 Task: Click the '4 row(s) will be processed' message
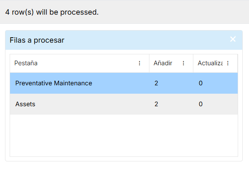tap(52, 12)
